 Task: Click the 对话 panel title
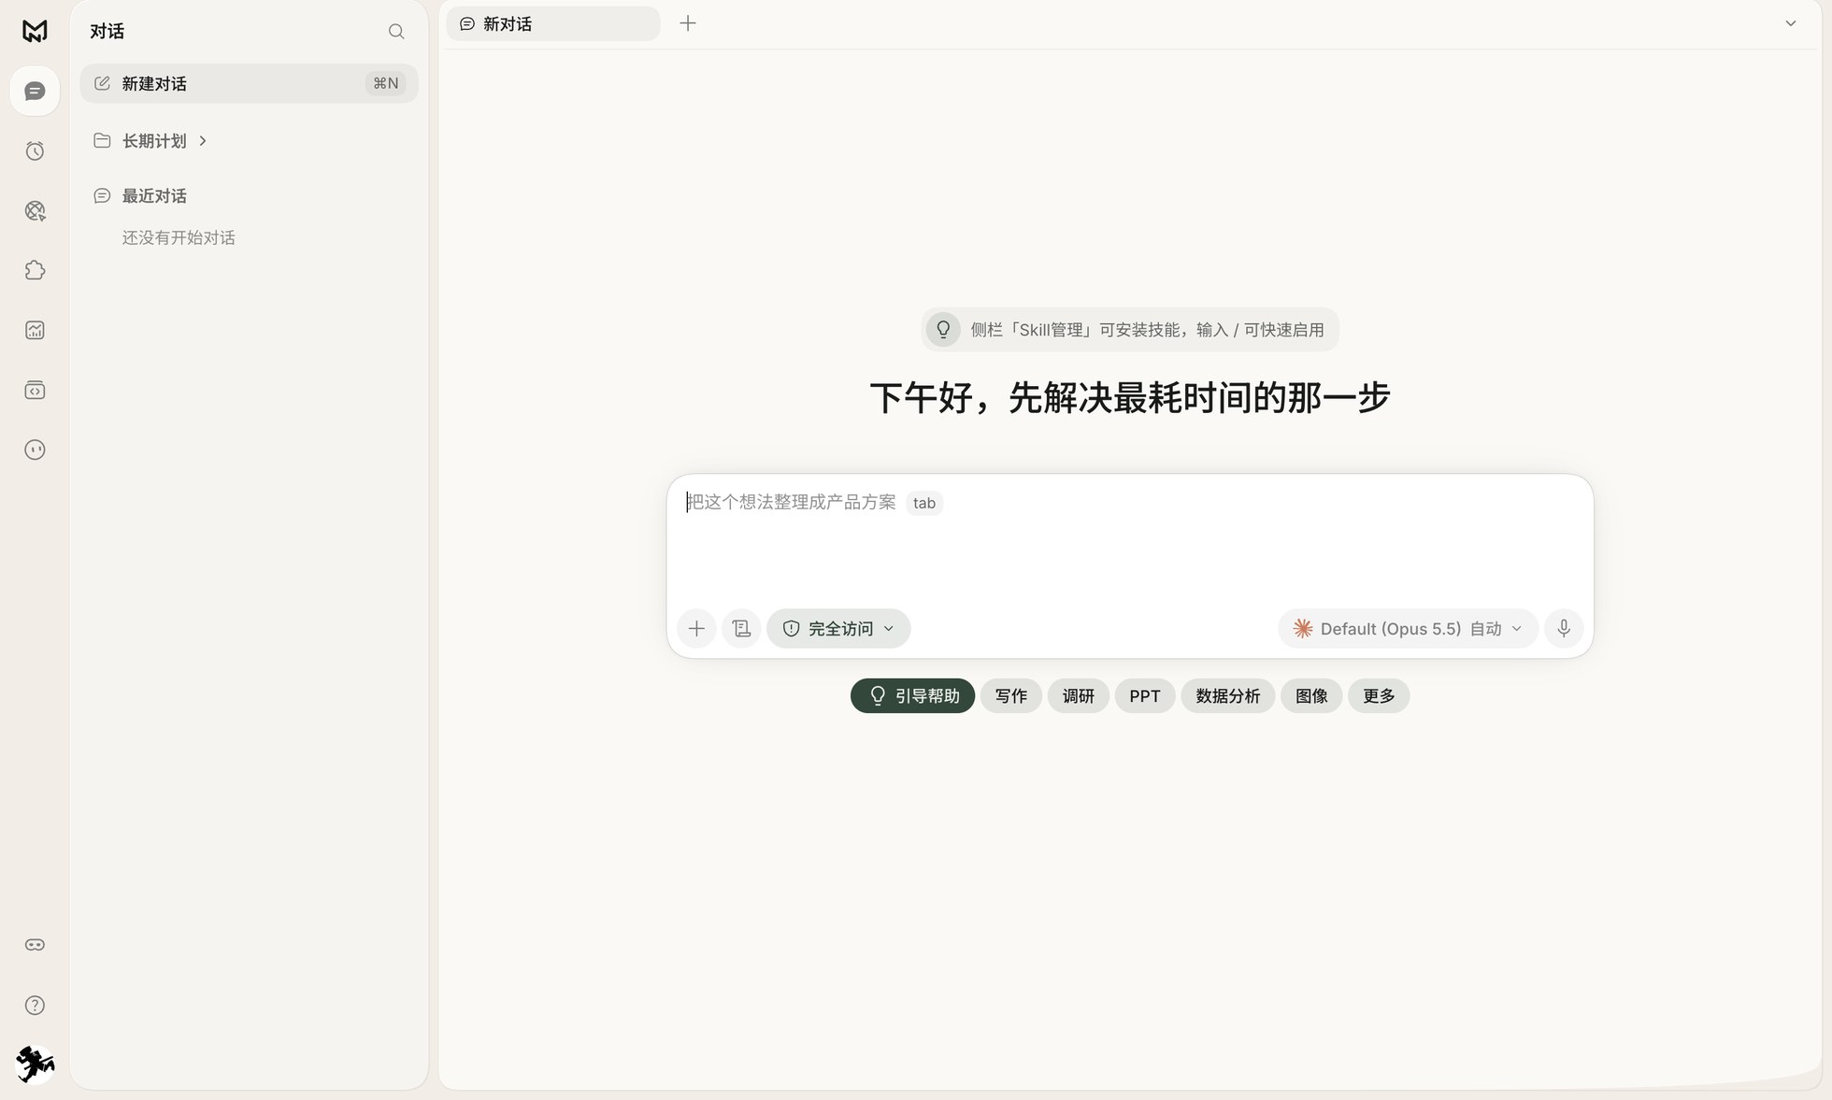pyautogui.click(x=107, y=31)
